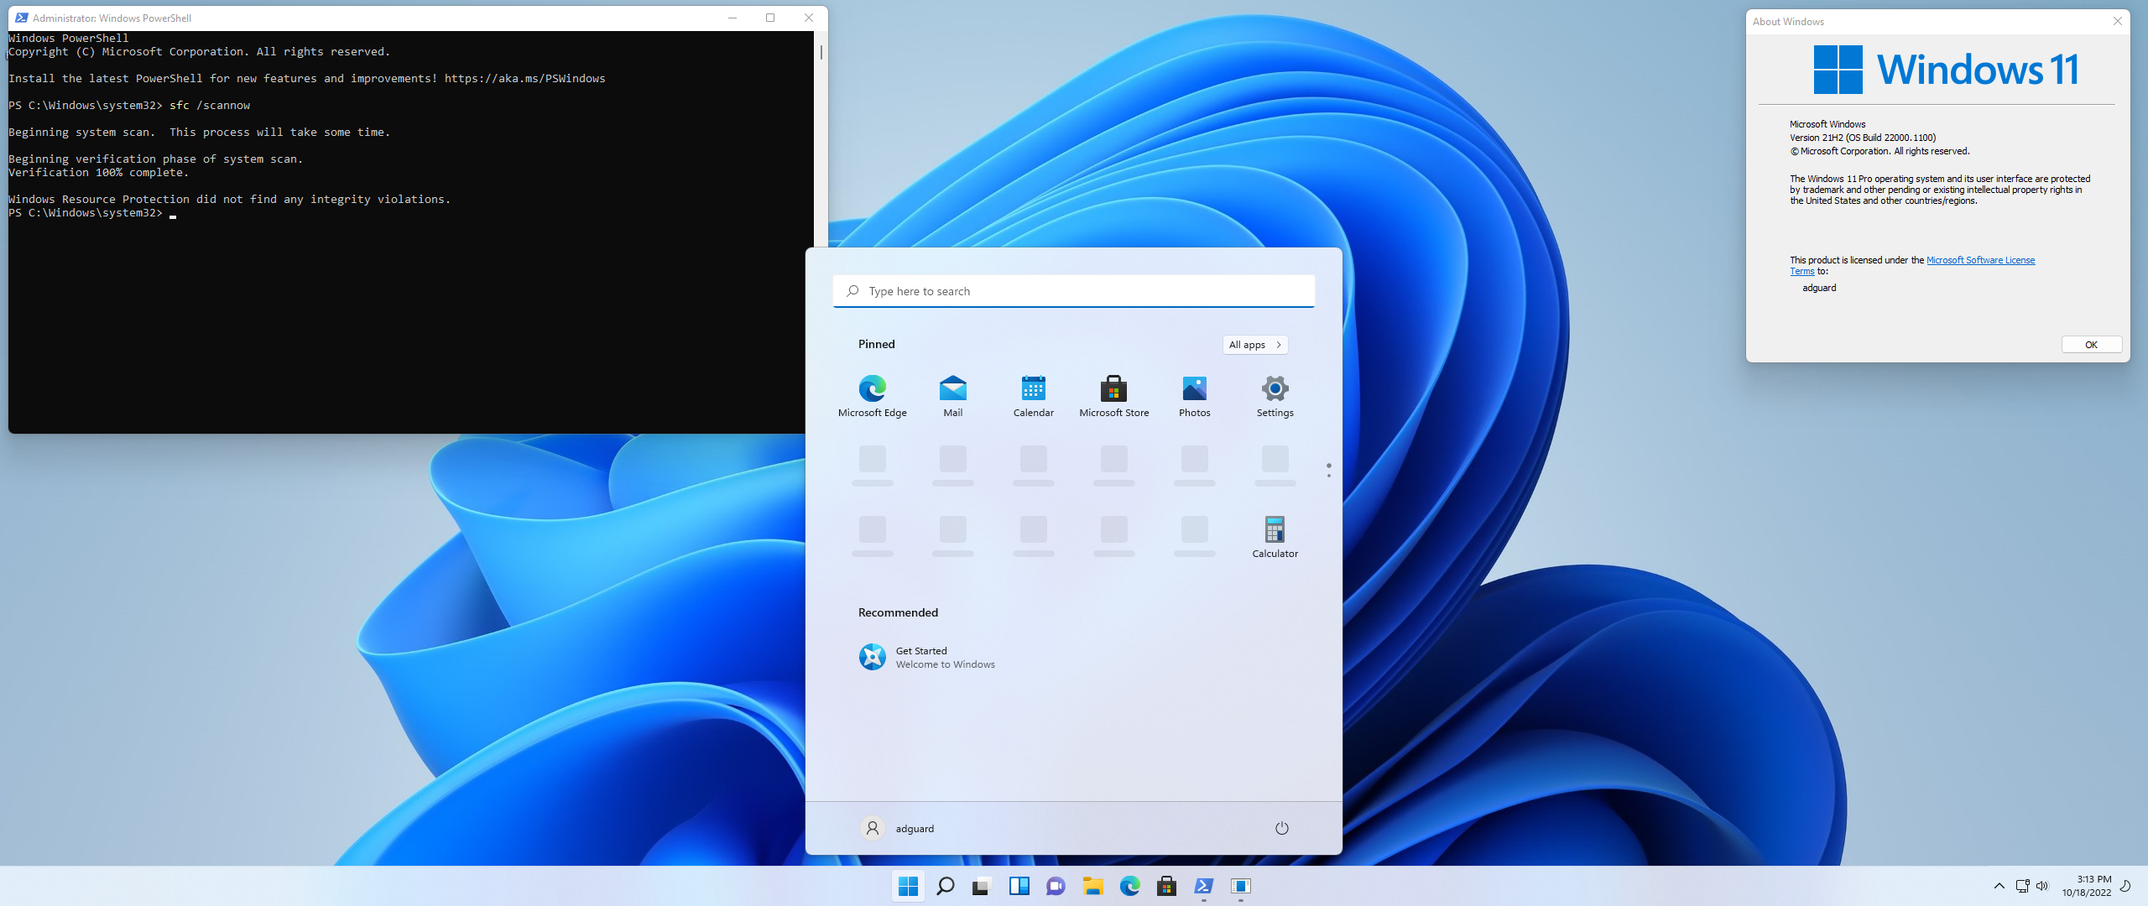Image resolution: width=2148 pixels, height=906 pixels.
Task: Open Chat on the taskbar
Action: pos(1056,886)
